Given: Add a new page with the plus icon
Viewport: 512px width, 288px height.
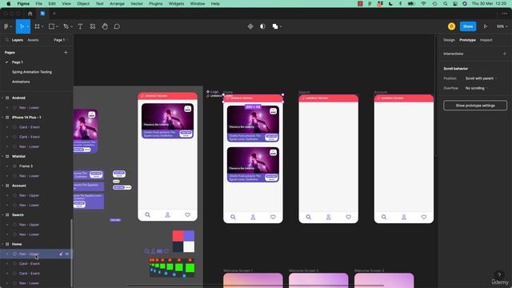Looking at the screenshot, I should tap(66, 52).
